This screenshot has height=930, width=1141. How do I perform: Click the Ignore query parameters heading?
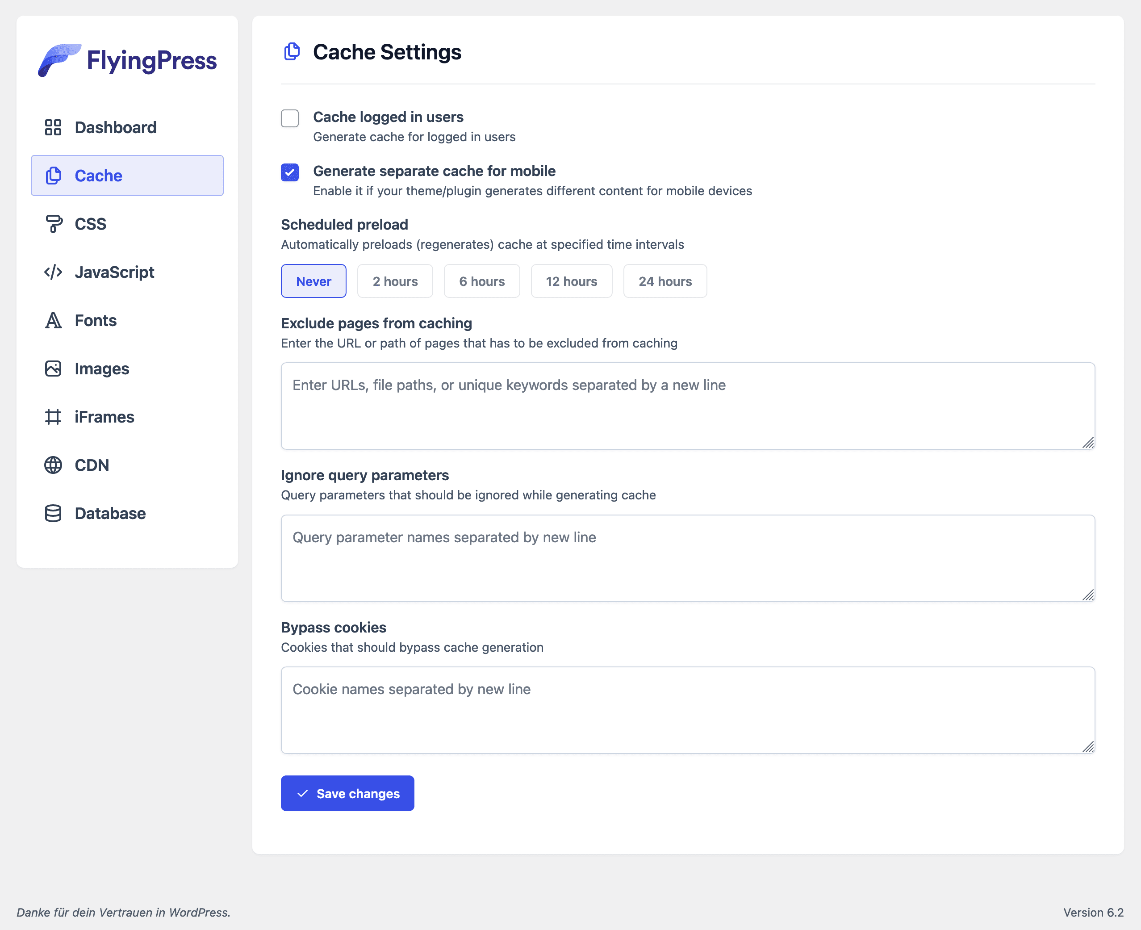coord(364,475)
